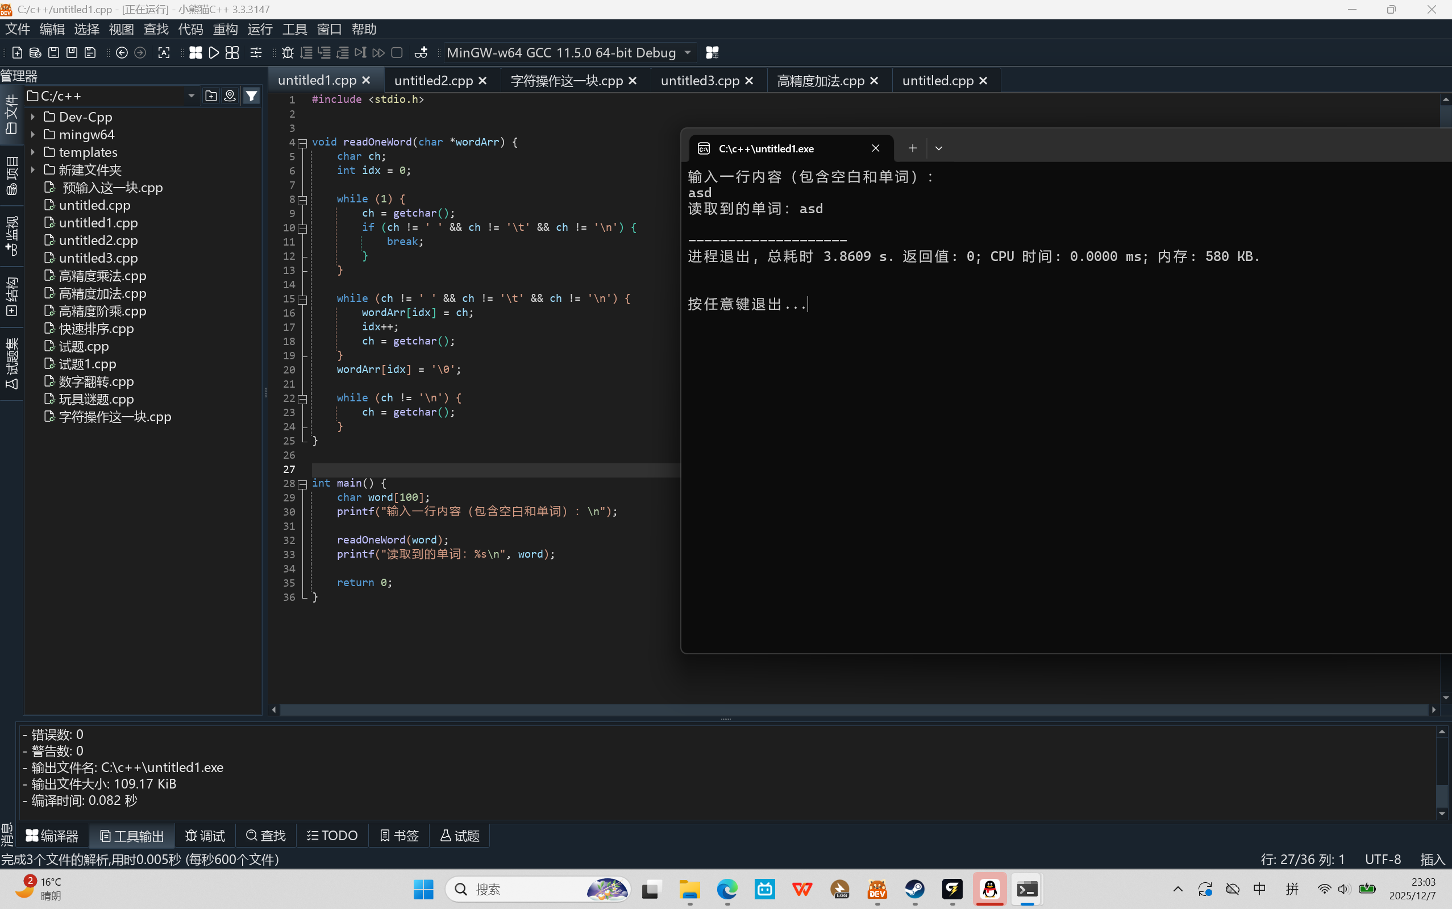Click the new file icon in toolbar
The height and width of the screenshot is (909, 1452).
pyautogui.click(x=18, y=53)
